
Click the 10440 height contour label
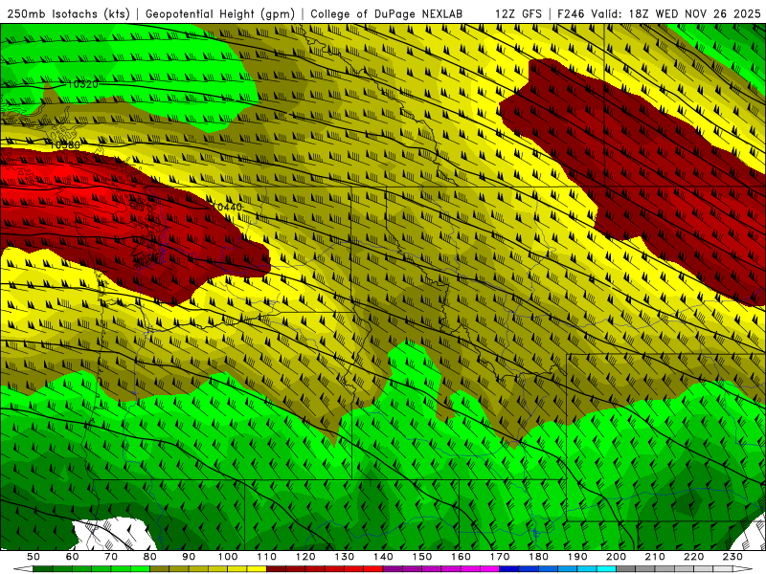pyautogui.click(x=226, y=207)
